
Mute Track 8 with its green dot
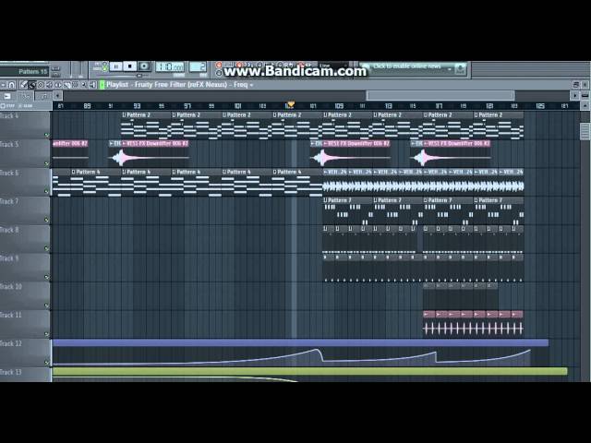point(47,248)
